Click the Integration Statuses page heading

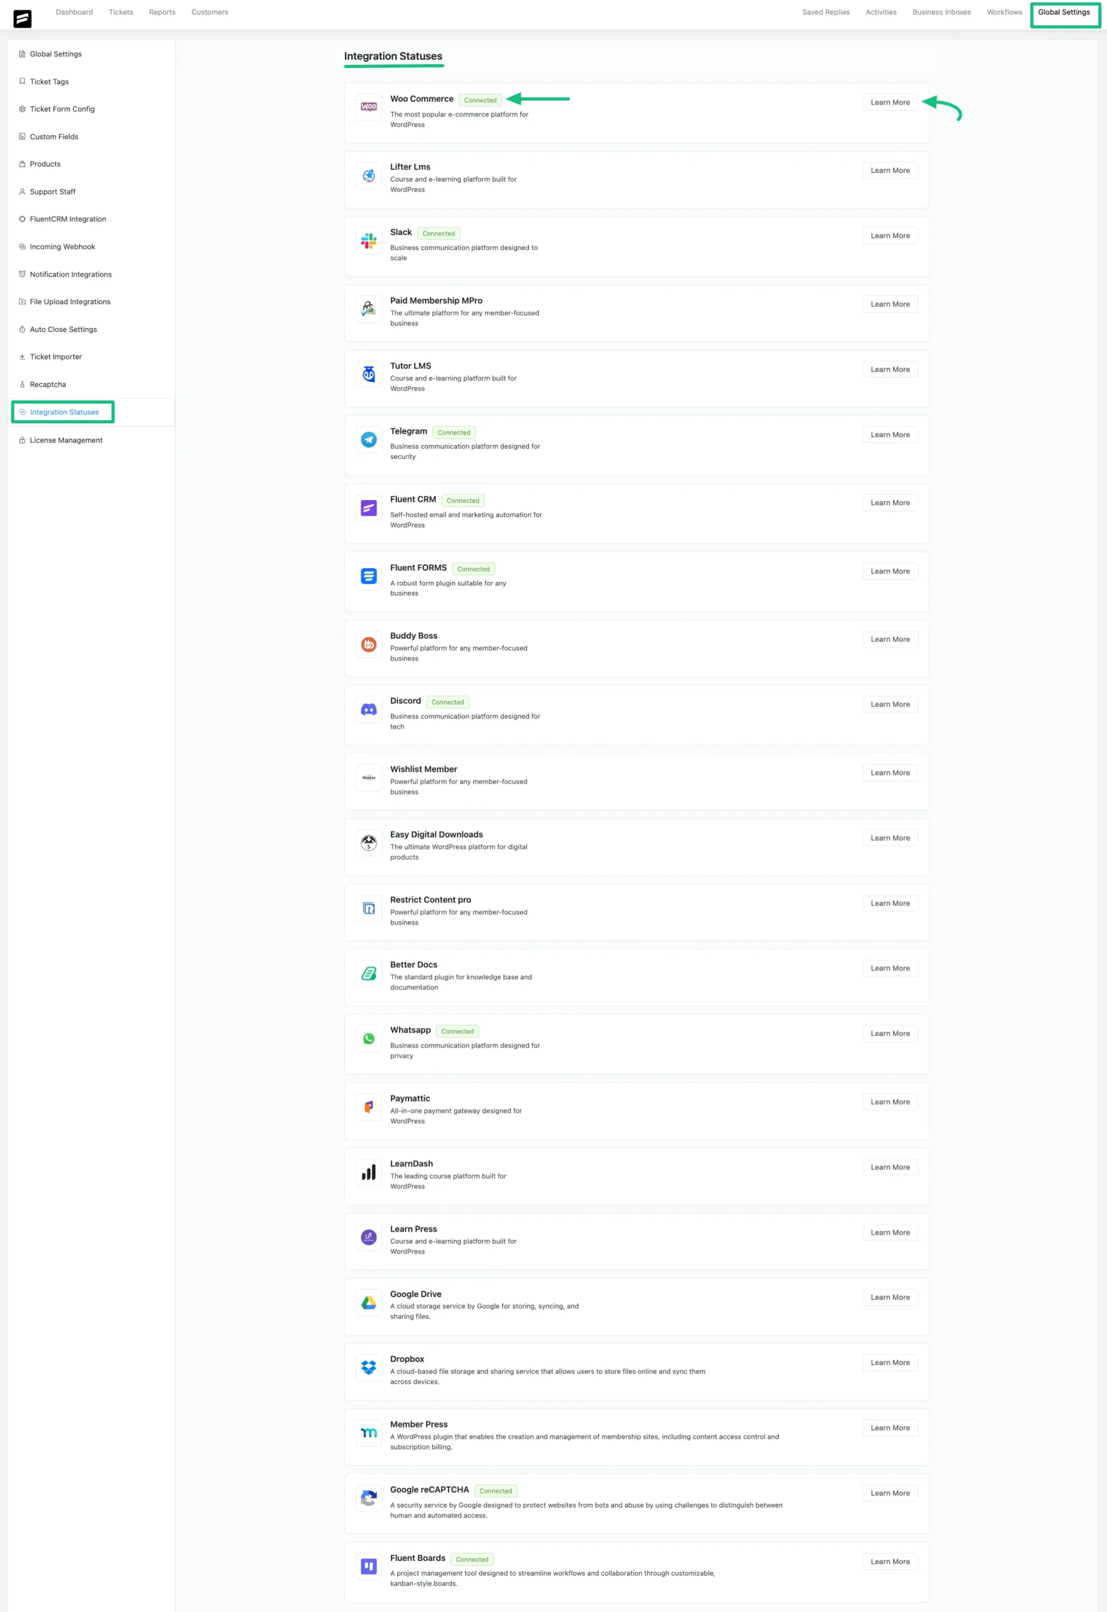[393, 56]
